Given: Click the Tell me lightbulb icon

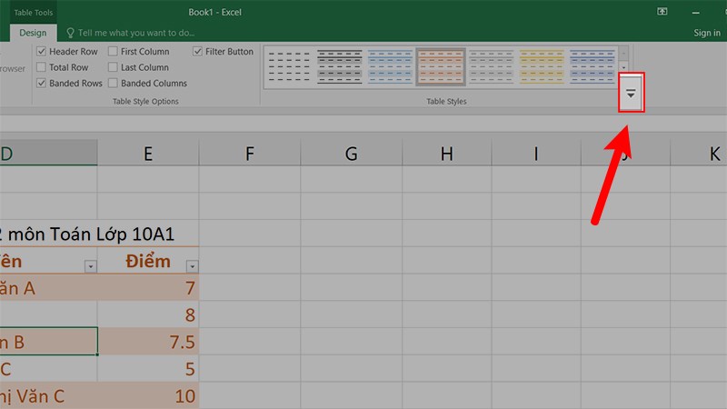Looking at the screenshot, I should (69, 33).
